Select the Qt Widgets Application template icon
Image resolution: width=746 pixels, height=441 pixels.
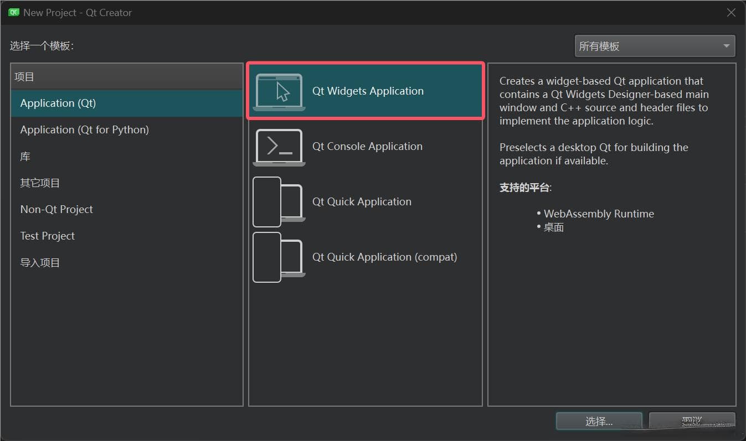(279, 92)
